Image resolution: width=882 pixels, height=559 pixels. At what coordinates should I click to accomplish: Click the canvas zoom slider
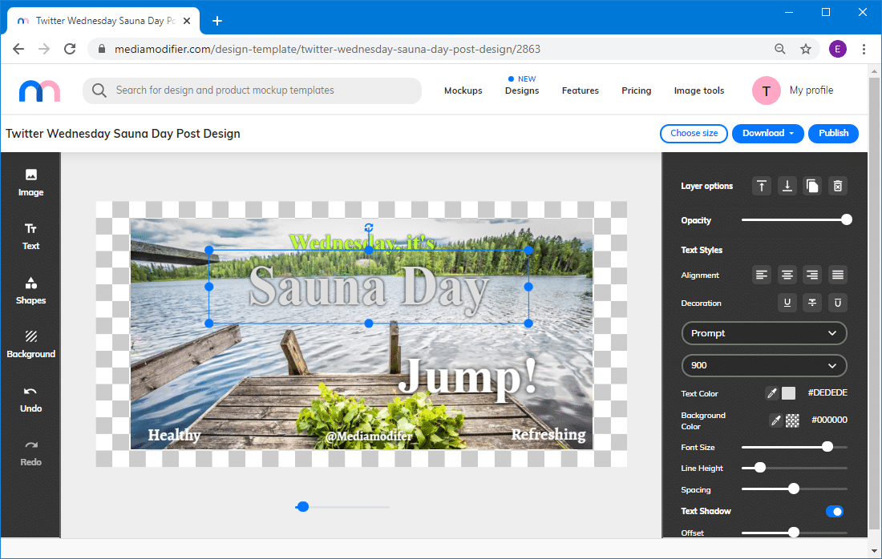coord(342,507)
